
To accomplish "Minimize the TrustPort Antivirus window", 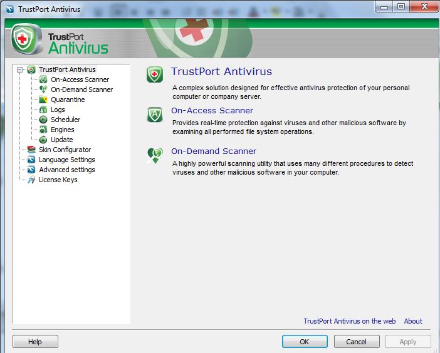I will coord(384,7).
